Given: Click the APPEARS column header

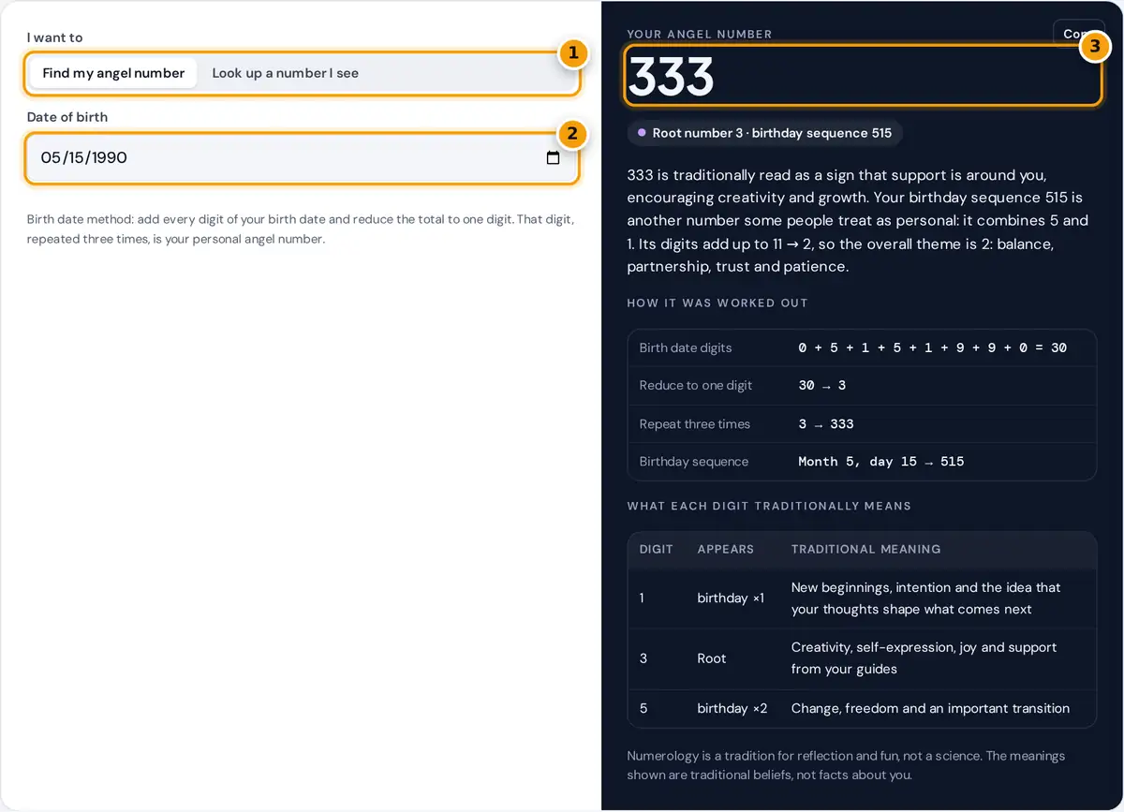Looking at the screenshot, I should point(726,549).
